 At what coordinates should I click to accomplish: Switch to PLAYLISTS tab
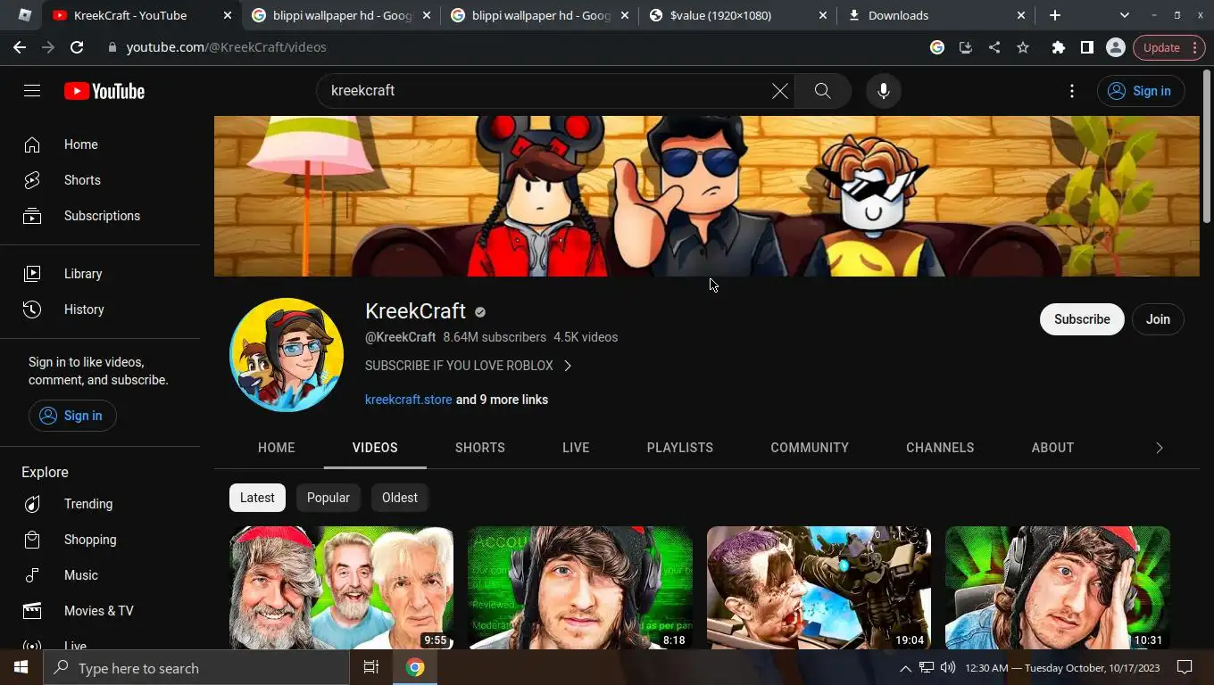680,448
